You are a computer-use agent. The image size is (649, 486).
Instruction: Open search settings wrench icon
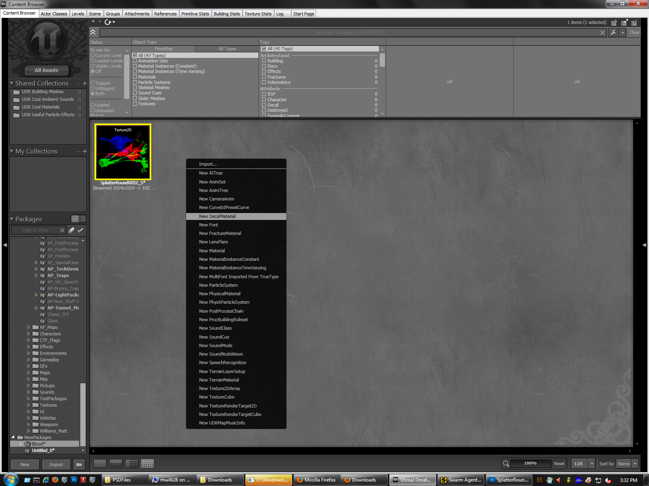613,32
